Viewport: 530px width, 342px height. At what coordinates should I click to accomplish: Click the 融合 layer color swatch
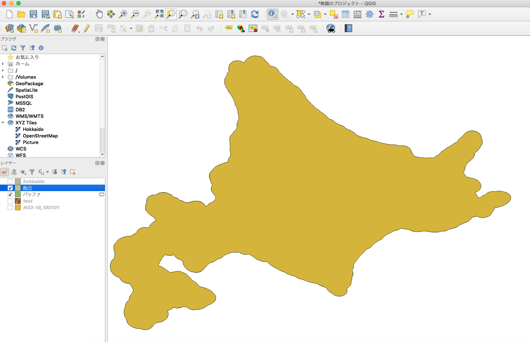pos(18,188)
